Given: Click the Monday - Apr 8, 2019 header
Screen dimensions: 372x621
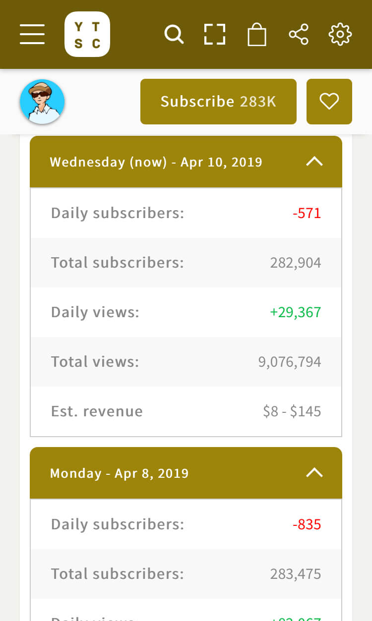Looking at the screenshot, I should point(120,473).
